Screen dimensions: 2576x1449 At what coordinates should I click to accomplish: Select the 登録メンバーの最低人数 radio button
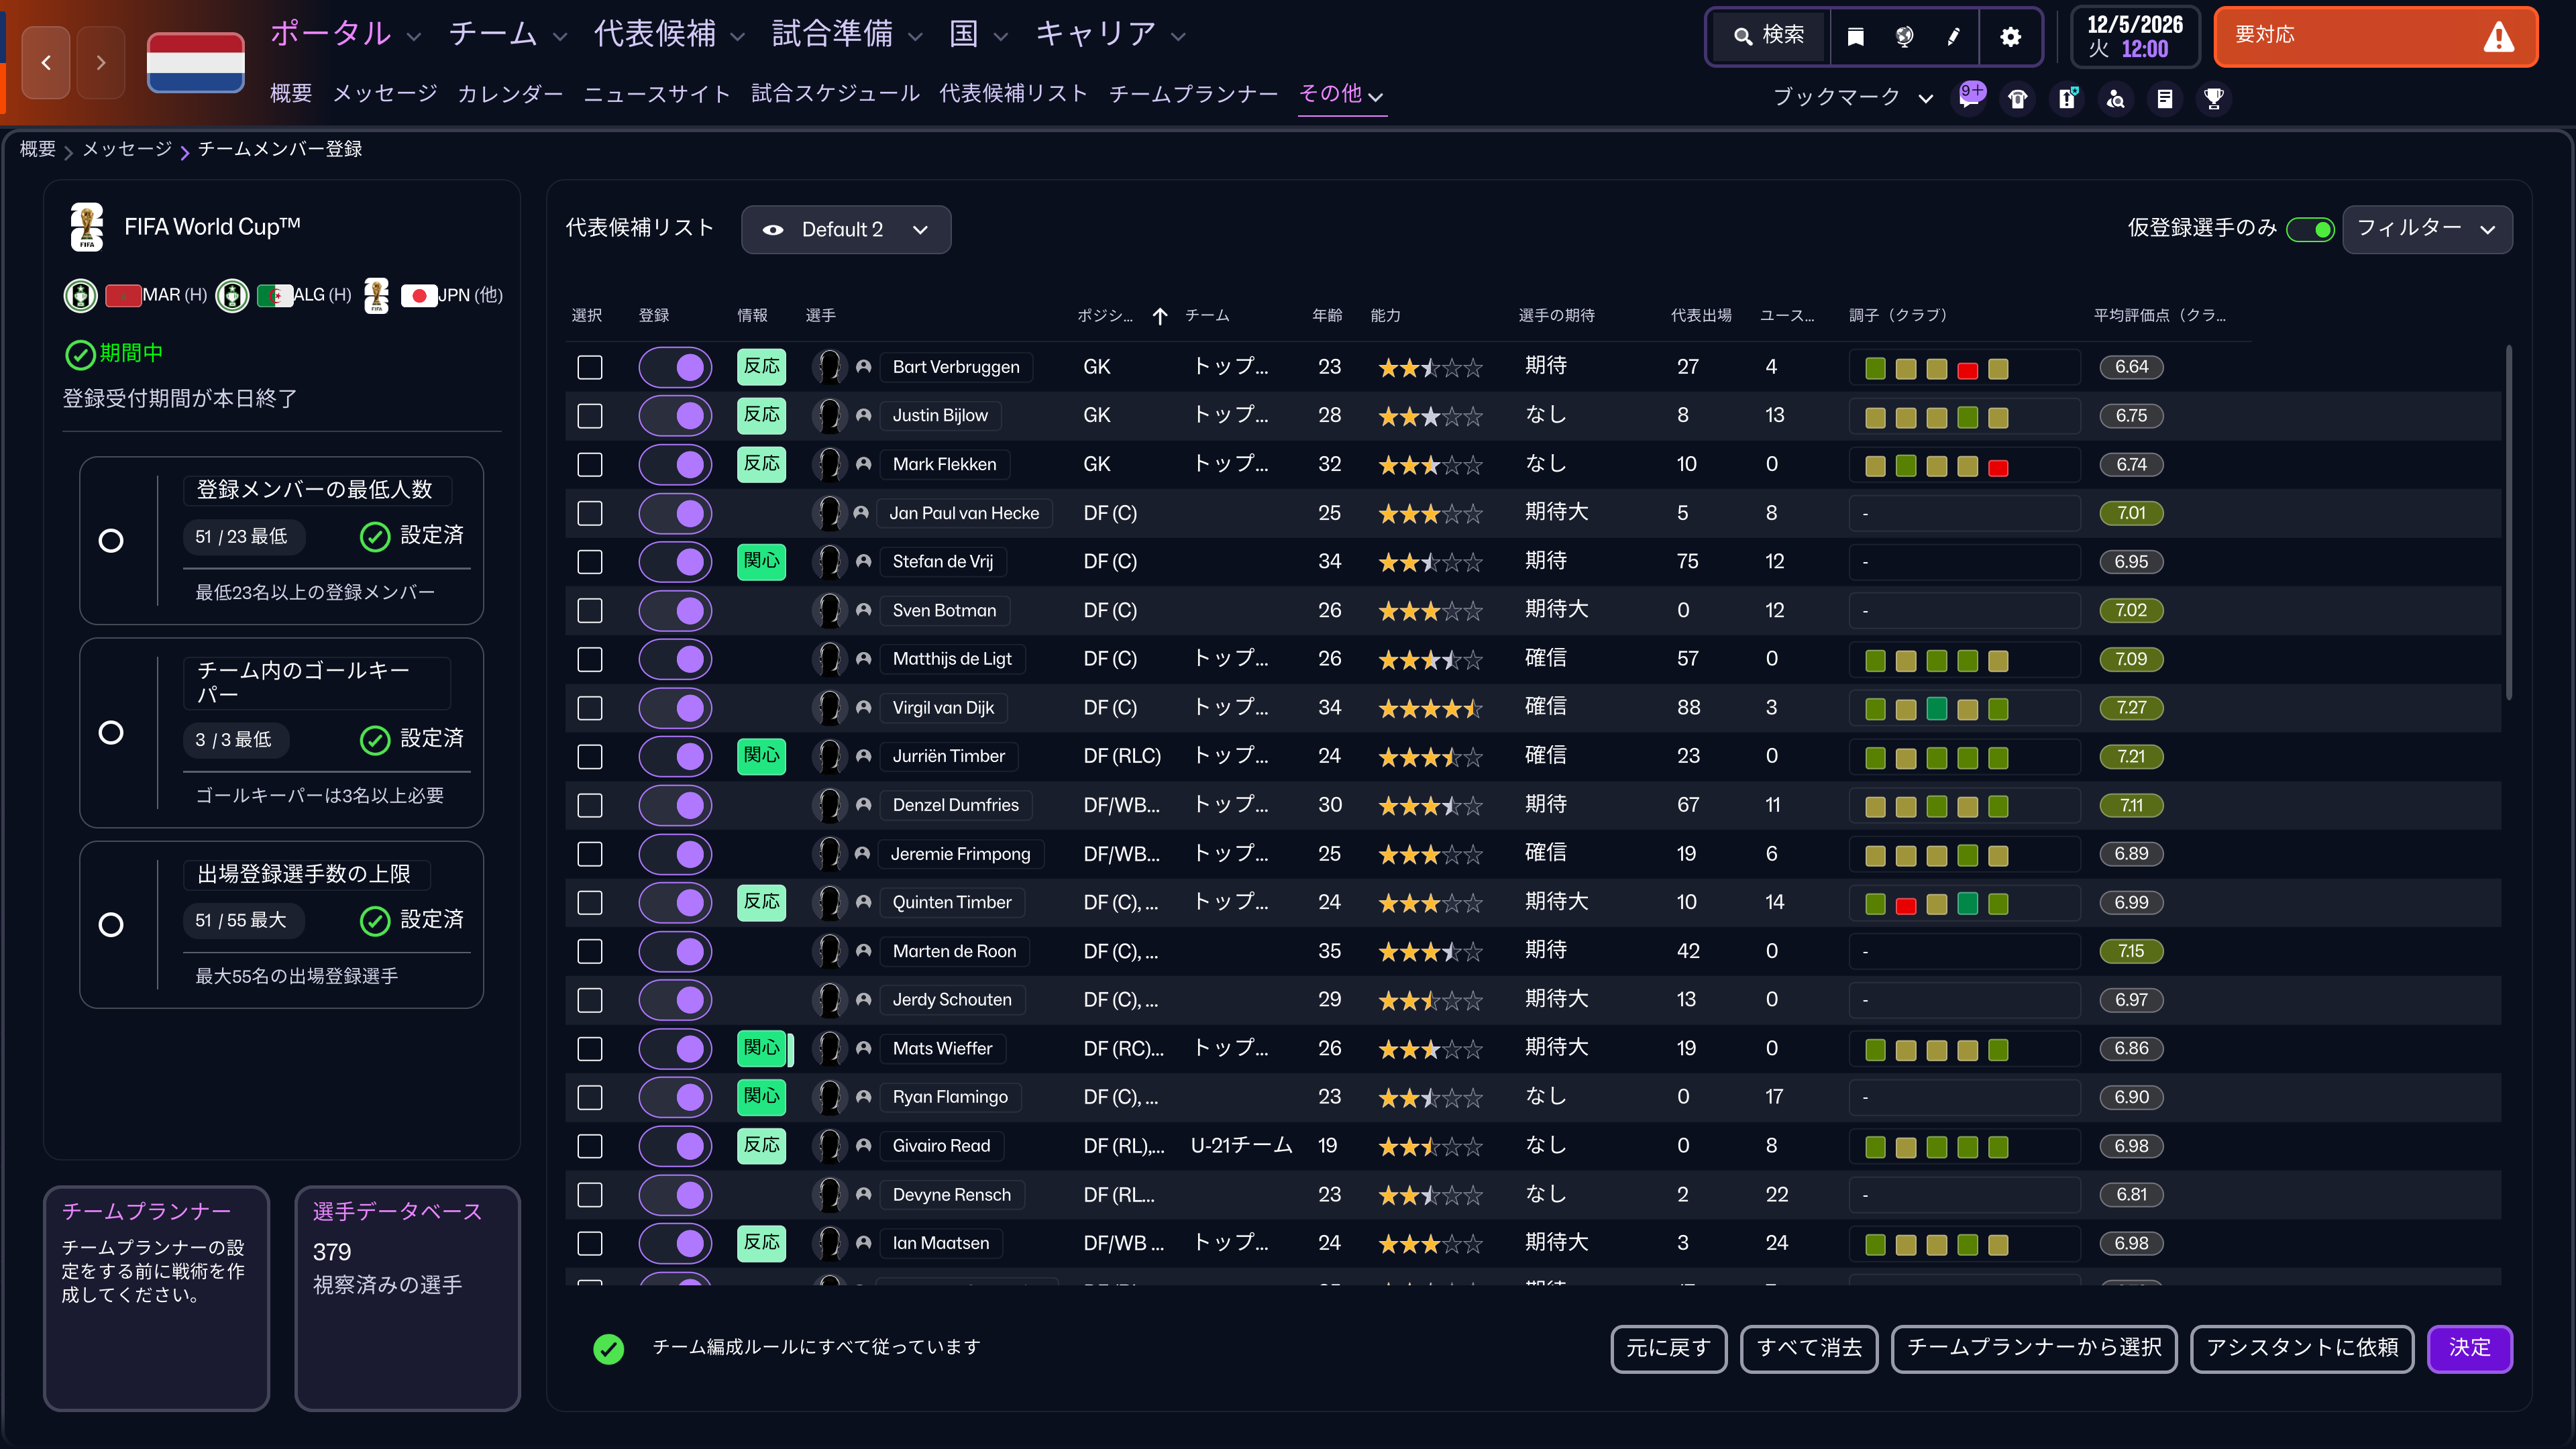click(111, 540)
